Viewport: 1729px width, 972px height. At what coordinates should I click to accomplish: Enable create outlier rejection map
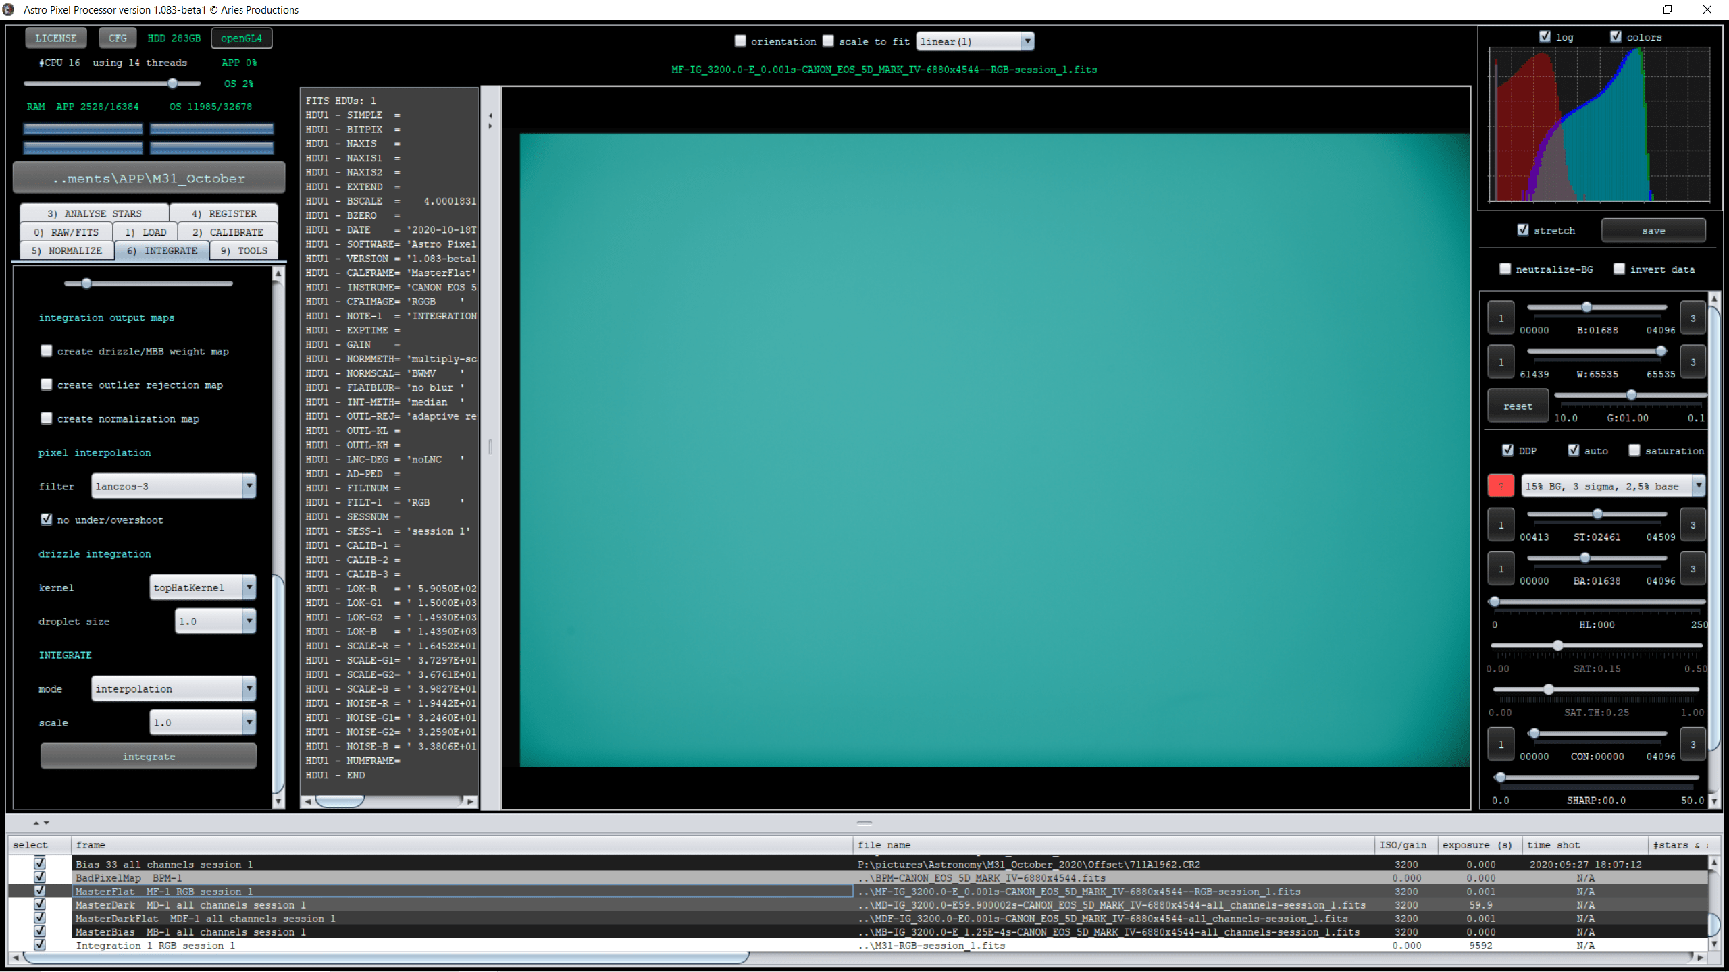coord(47,385)
